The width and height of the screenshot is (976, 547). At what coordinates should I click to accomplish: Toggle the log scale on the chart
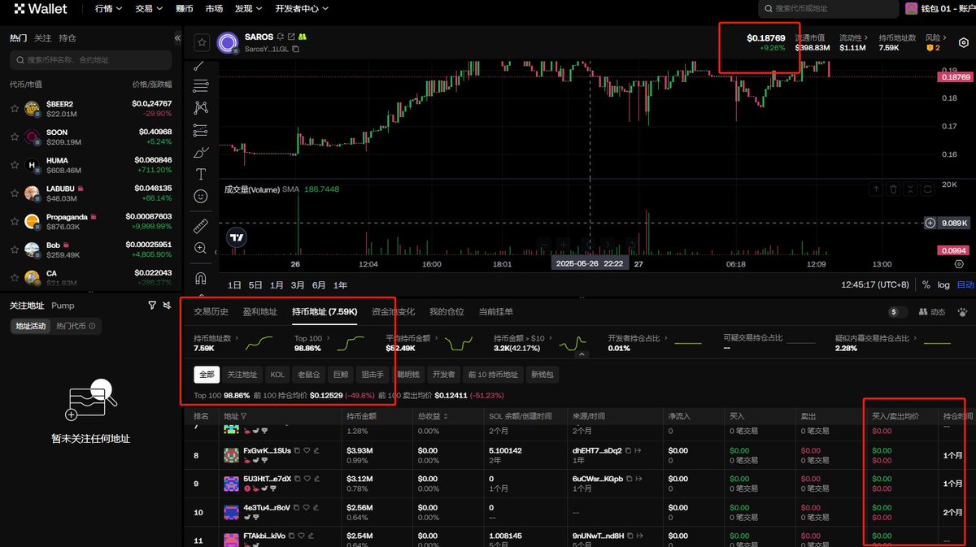click(x=943, y=285)
